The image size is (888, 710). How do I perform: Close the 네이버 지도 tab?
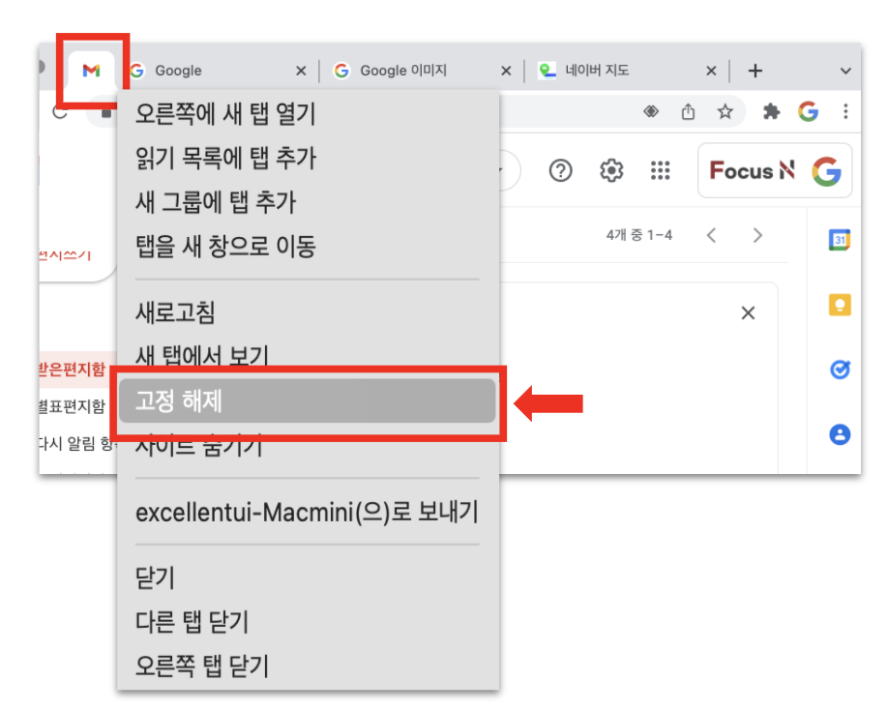[711, 71]
